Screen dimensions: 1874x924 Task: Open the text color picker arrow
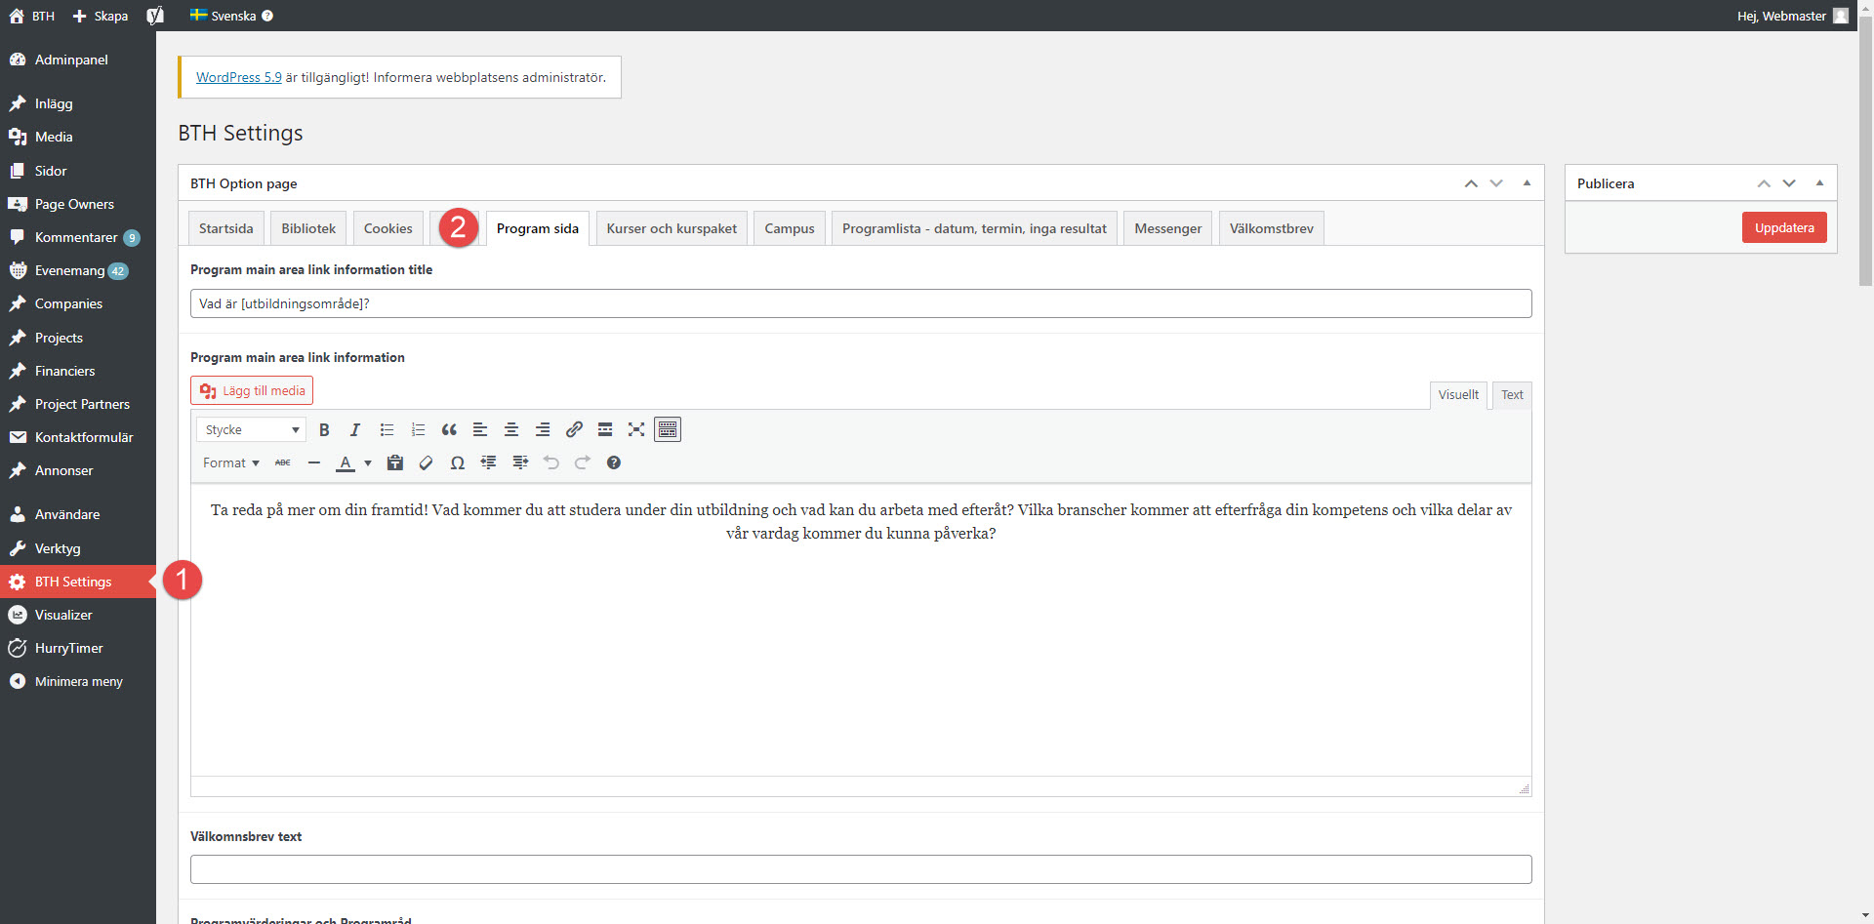tap(368, 462)
